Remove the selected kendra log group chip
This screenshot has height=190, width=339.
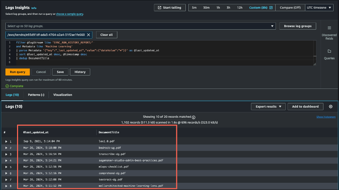point(89,35)
